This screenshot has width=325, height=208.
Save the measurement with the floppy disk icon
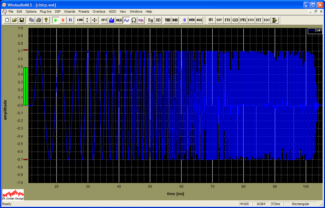[21, 20]
